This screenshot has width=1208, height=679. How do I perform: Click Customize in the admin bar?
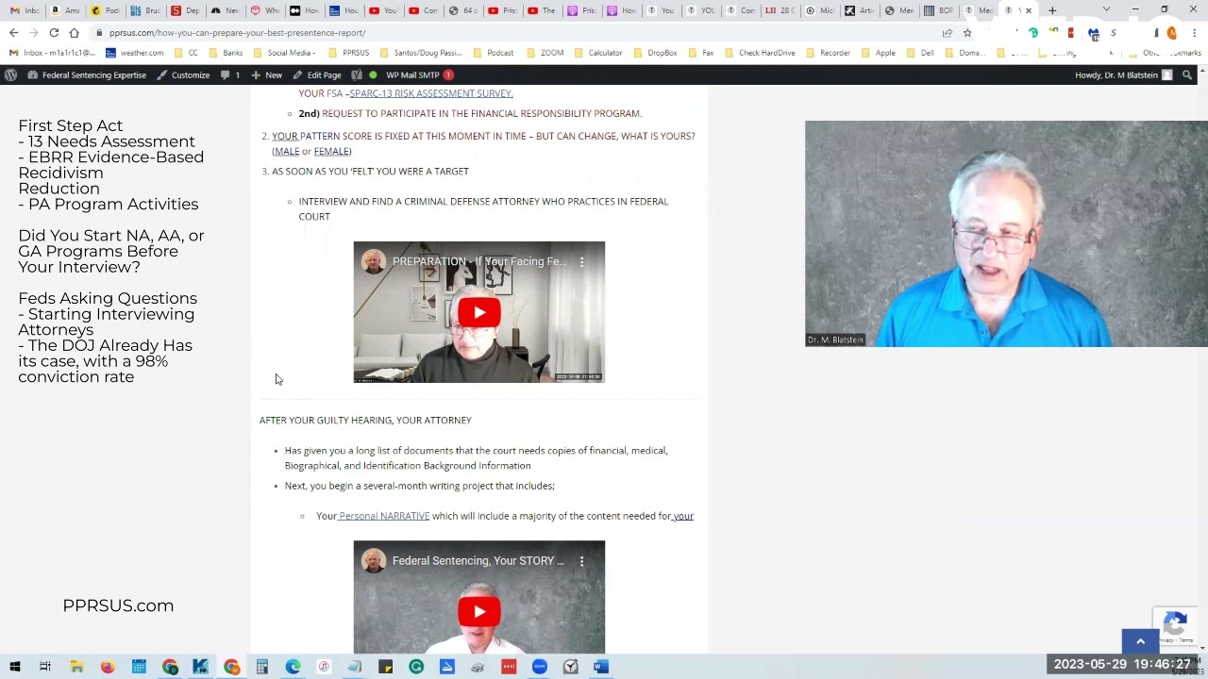pyautogui.click(x=183, y=75)
